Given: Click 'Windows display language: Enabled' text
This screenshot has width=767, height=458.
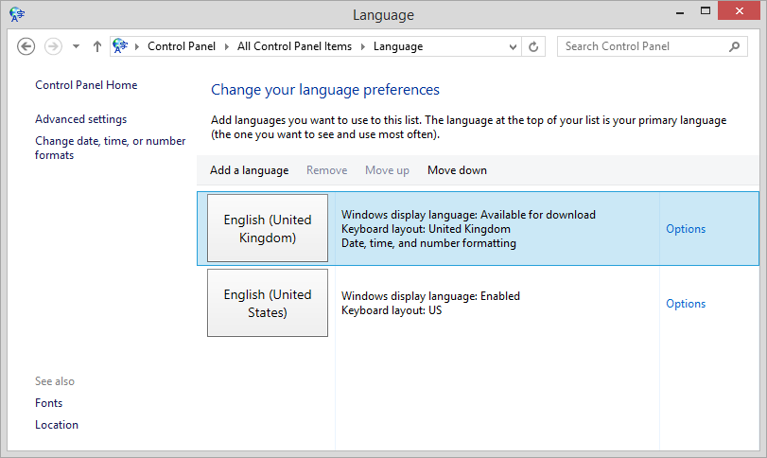Looking at the screenshot, I should click(x=430, y=296).
